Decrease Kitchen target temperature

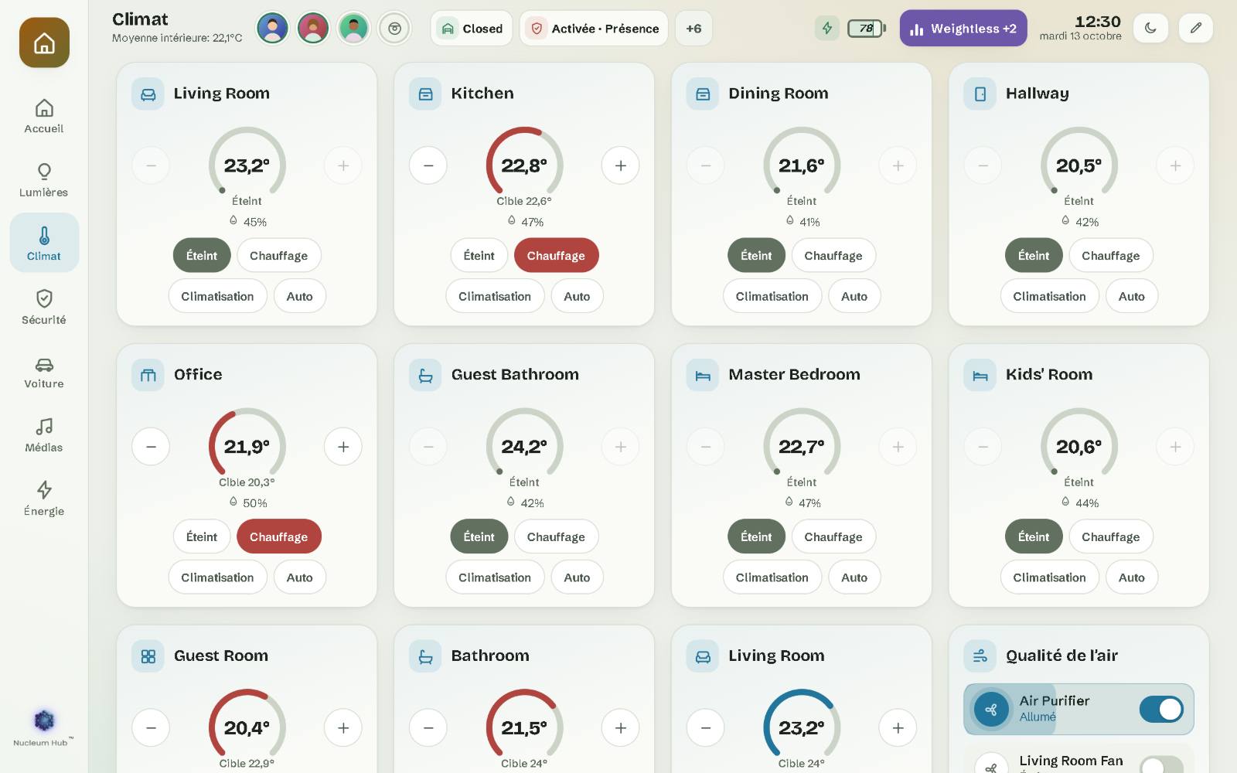(x=428, y=165)
